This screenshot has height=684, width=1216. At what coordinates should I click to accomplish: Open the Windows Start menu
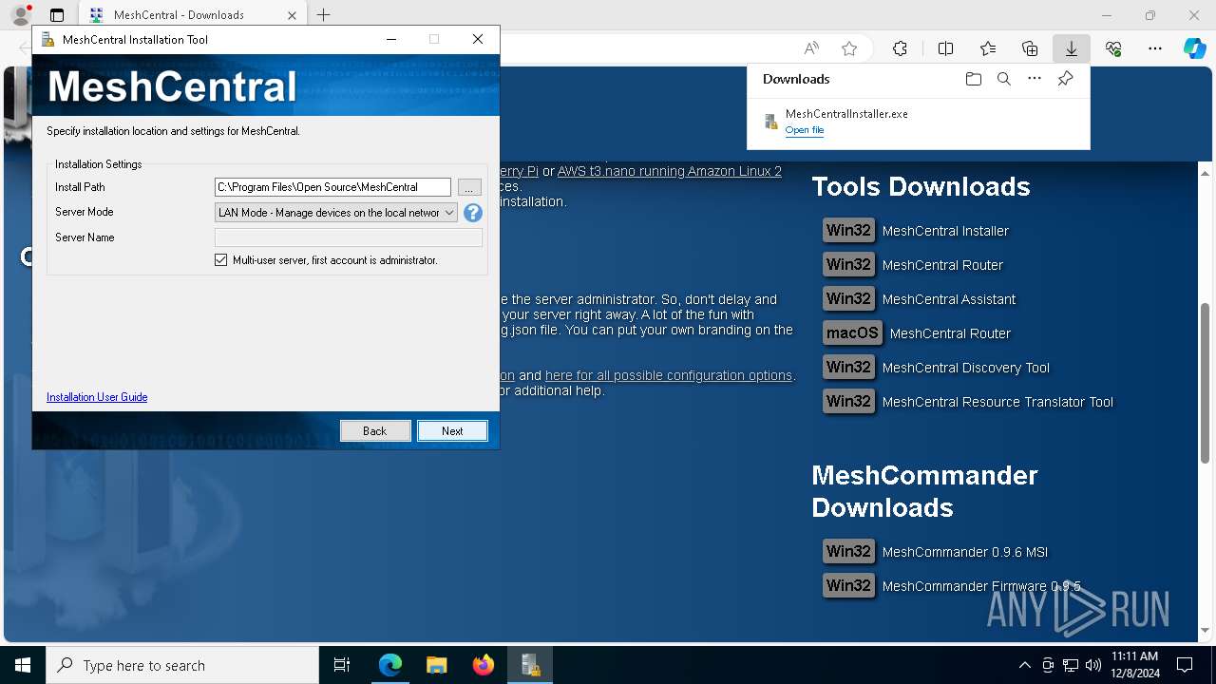[23, 665]
